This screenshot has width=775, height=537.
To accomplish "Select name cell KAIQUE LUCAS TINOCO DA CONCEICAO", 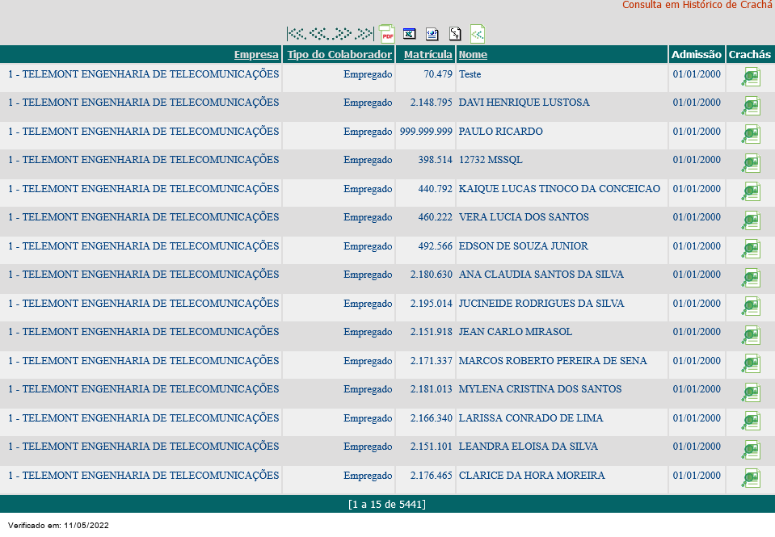I will 559,189.
